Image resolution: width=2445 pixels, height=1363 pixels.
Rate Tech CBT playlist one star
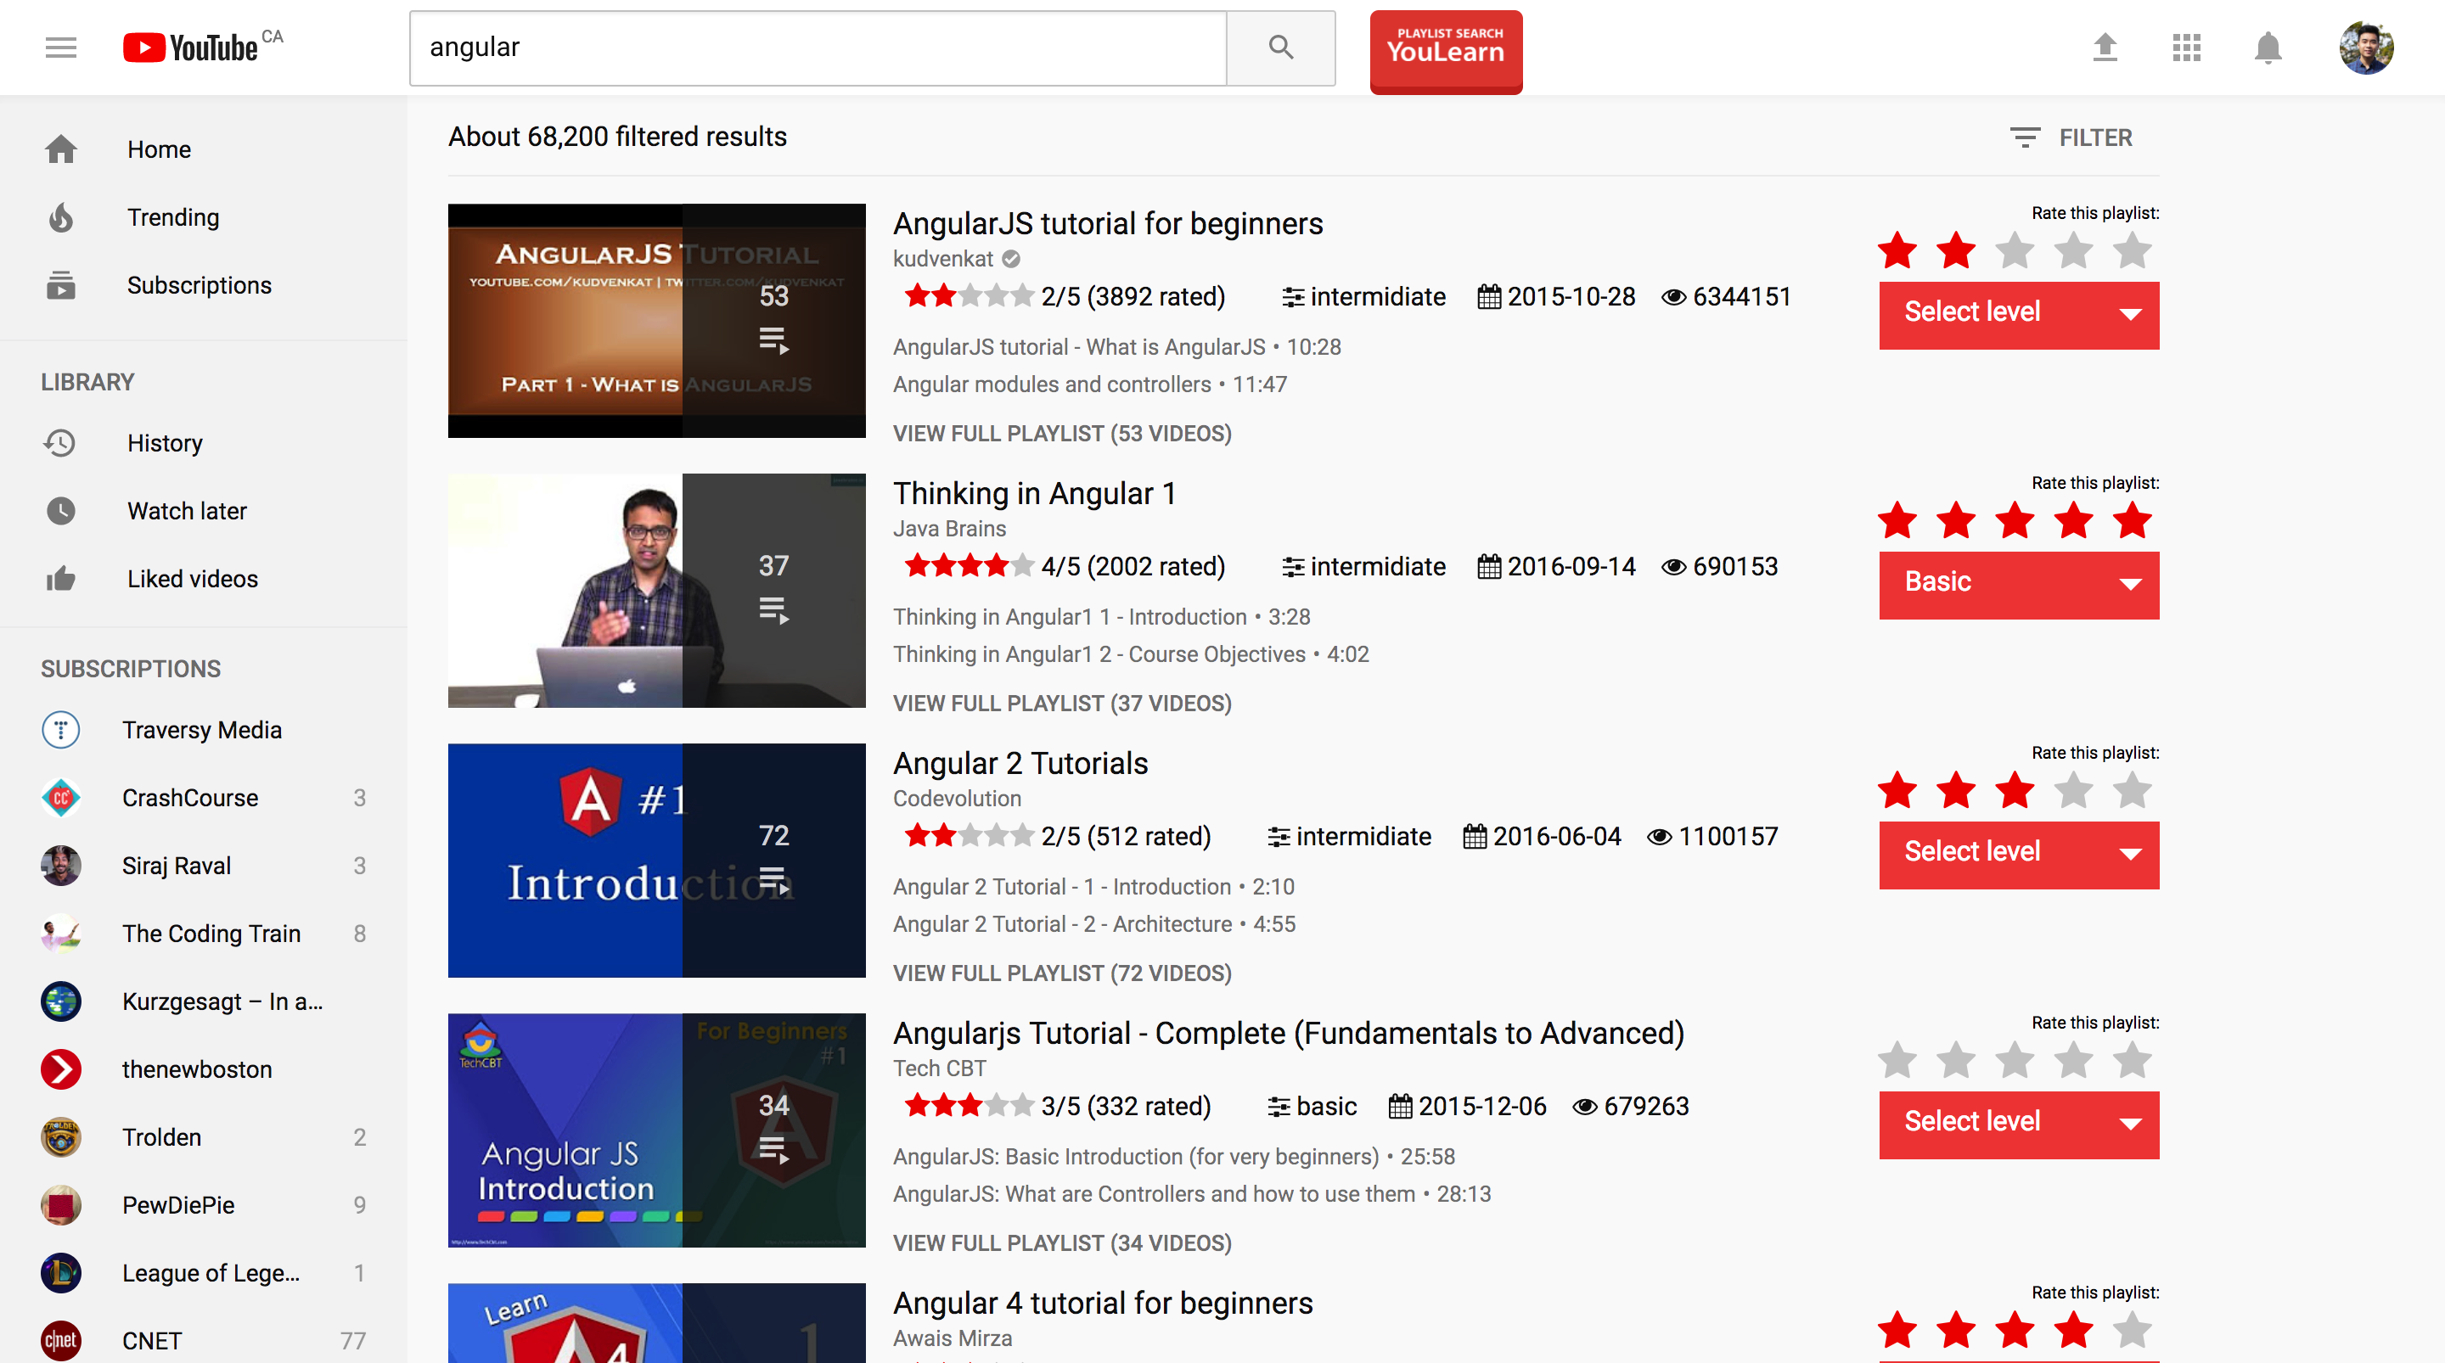(x=1897, y=1060)
